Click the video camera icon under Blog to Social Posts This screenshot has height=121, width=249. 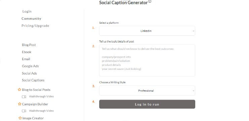[24, 97]
